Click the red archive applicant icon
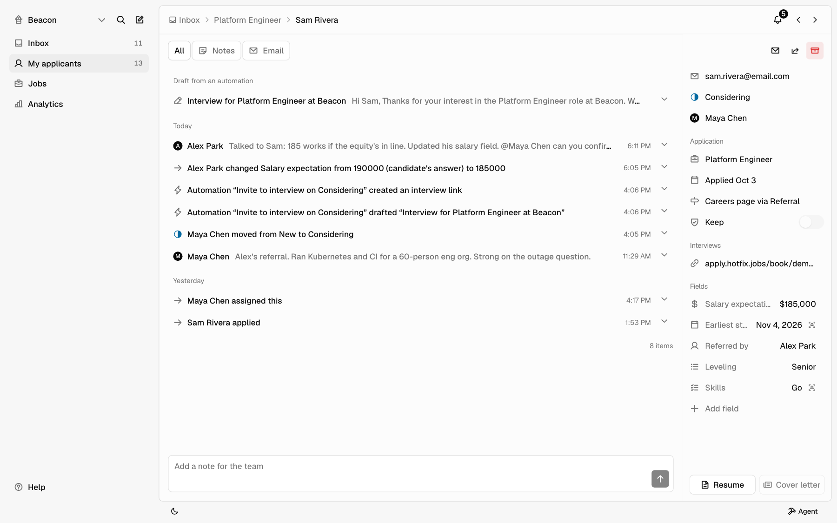Viewport: 837px width, 523px height. tap(815, 51)
